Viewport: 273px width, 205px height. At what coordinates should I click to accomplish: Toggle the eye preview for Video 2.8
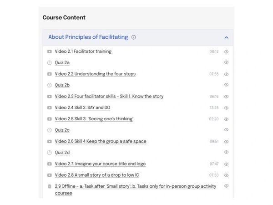point(226,175)
